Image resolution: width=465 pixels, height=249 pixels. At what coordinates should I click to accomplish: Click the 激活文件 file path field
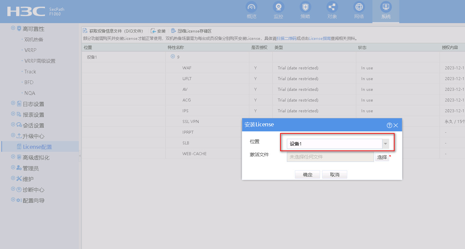pos(330,157)
